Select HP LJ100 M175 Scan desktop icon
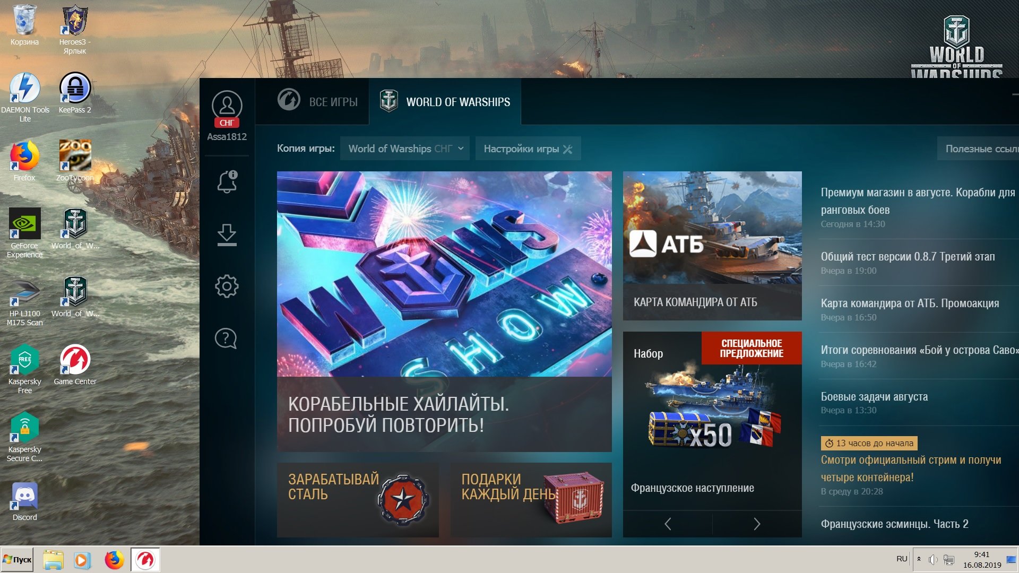Viewport: 1019px width, 573px height. coord(24,301)
